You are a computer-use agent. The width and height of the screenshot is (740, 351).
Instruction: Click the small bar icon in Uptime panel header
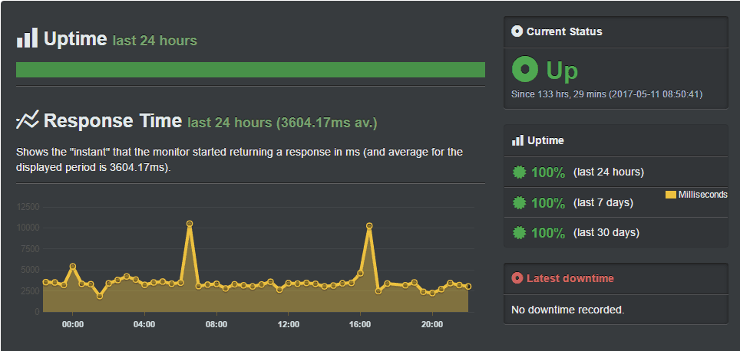(517, 140)
